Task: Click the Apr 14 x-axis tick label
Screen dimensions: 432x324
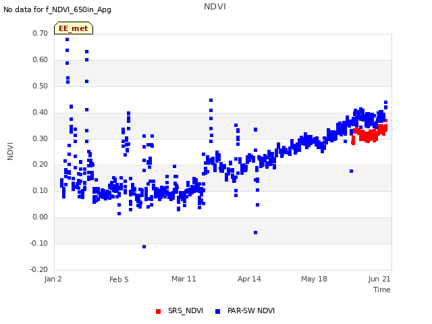Action: (x=249, y=279)
